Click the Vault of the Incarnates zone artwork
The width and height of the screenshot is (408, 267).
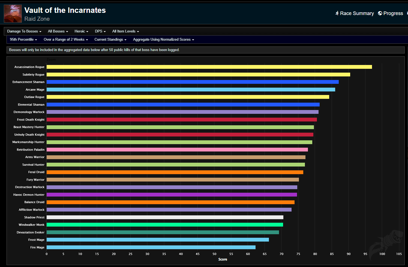click(x=13, y=13)
